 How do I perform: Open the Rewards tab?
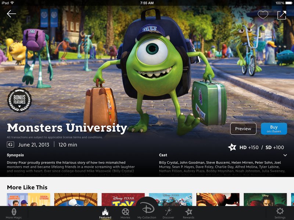(x=189, y=213)
